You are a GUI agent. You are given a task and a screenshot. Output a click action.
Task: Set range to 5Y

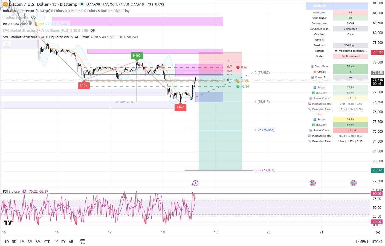coord(63,242)
